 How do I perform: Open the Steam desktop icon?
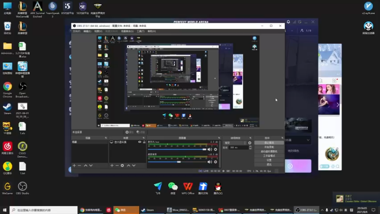[8, 108]
